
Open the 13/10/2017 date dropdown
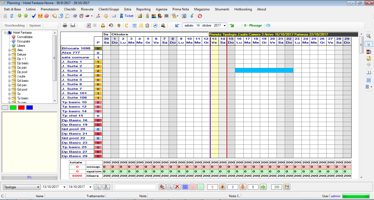pyautogui.click(x=65, y=187)
